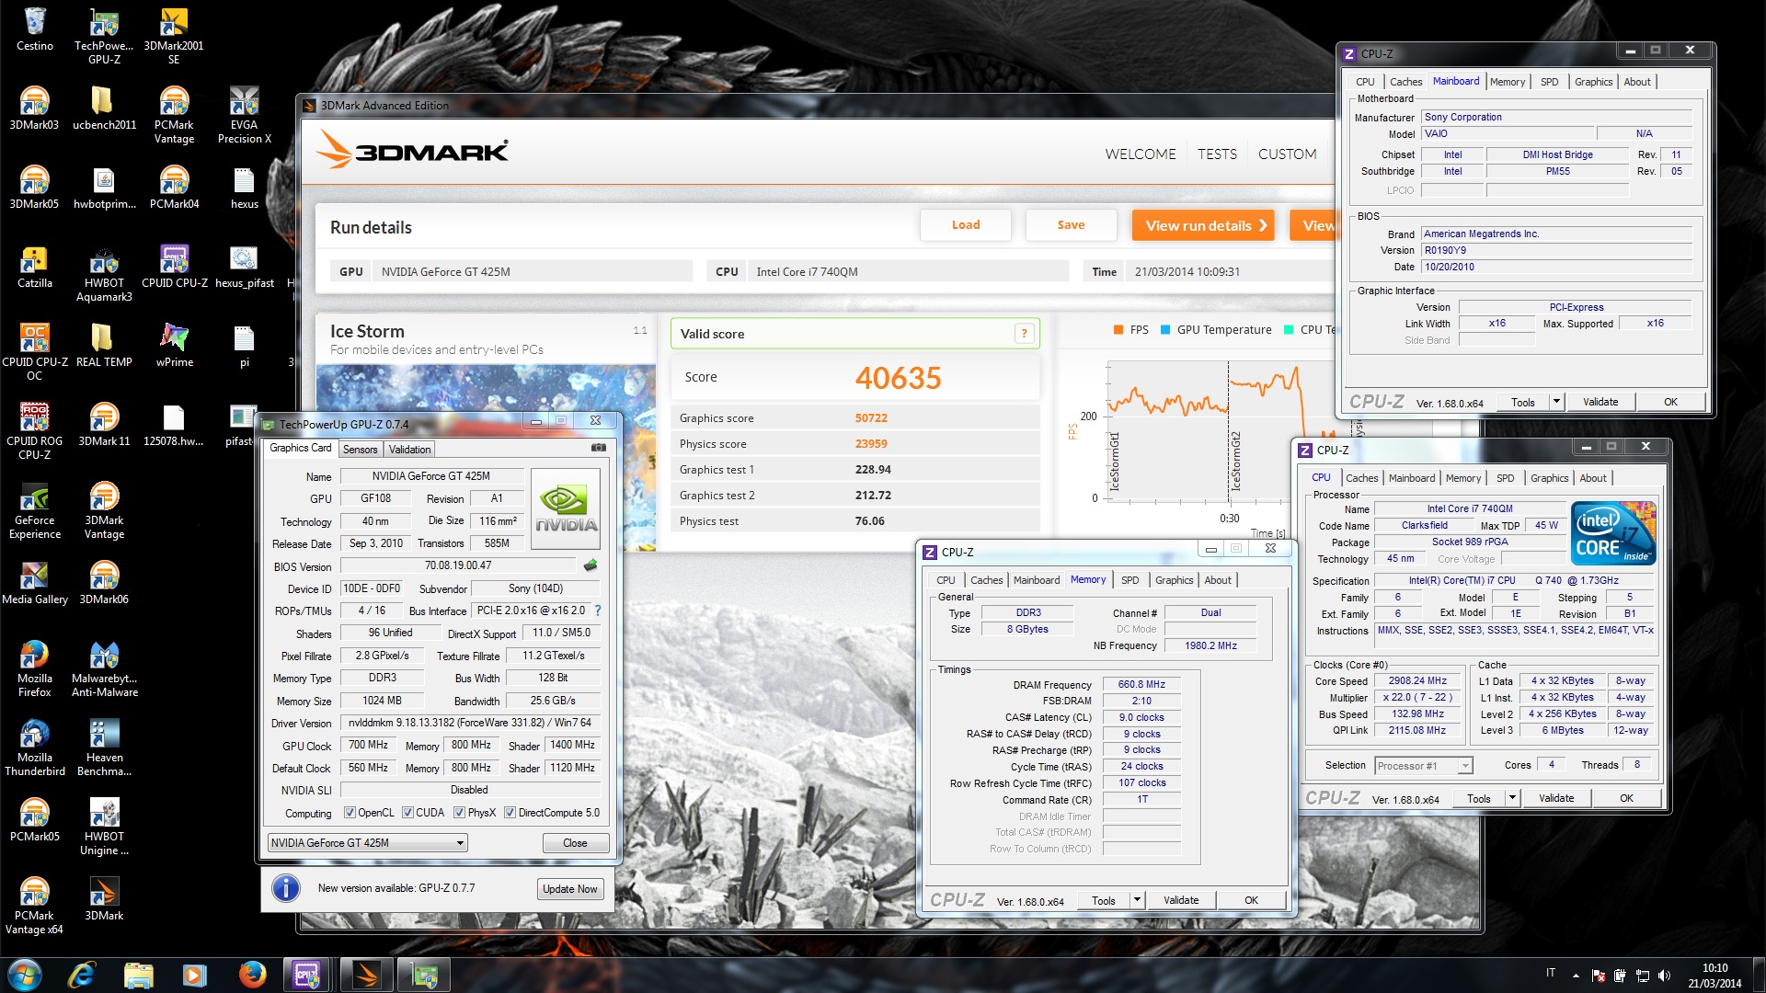The height and width of the screenshot is (993, 1766).
Task: Open 3DMark05 desktop shortcut
Action: pyautogui.click(x=35, y=188)
